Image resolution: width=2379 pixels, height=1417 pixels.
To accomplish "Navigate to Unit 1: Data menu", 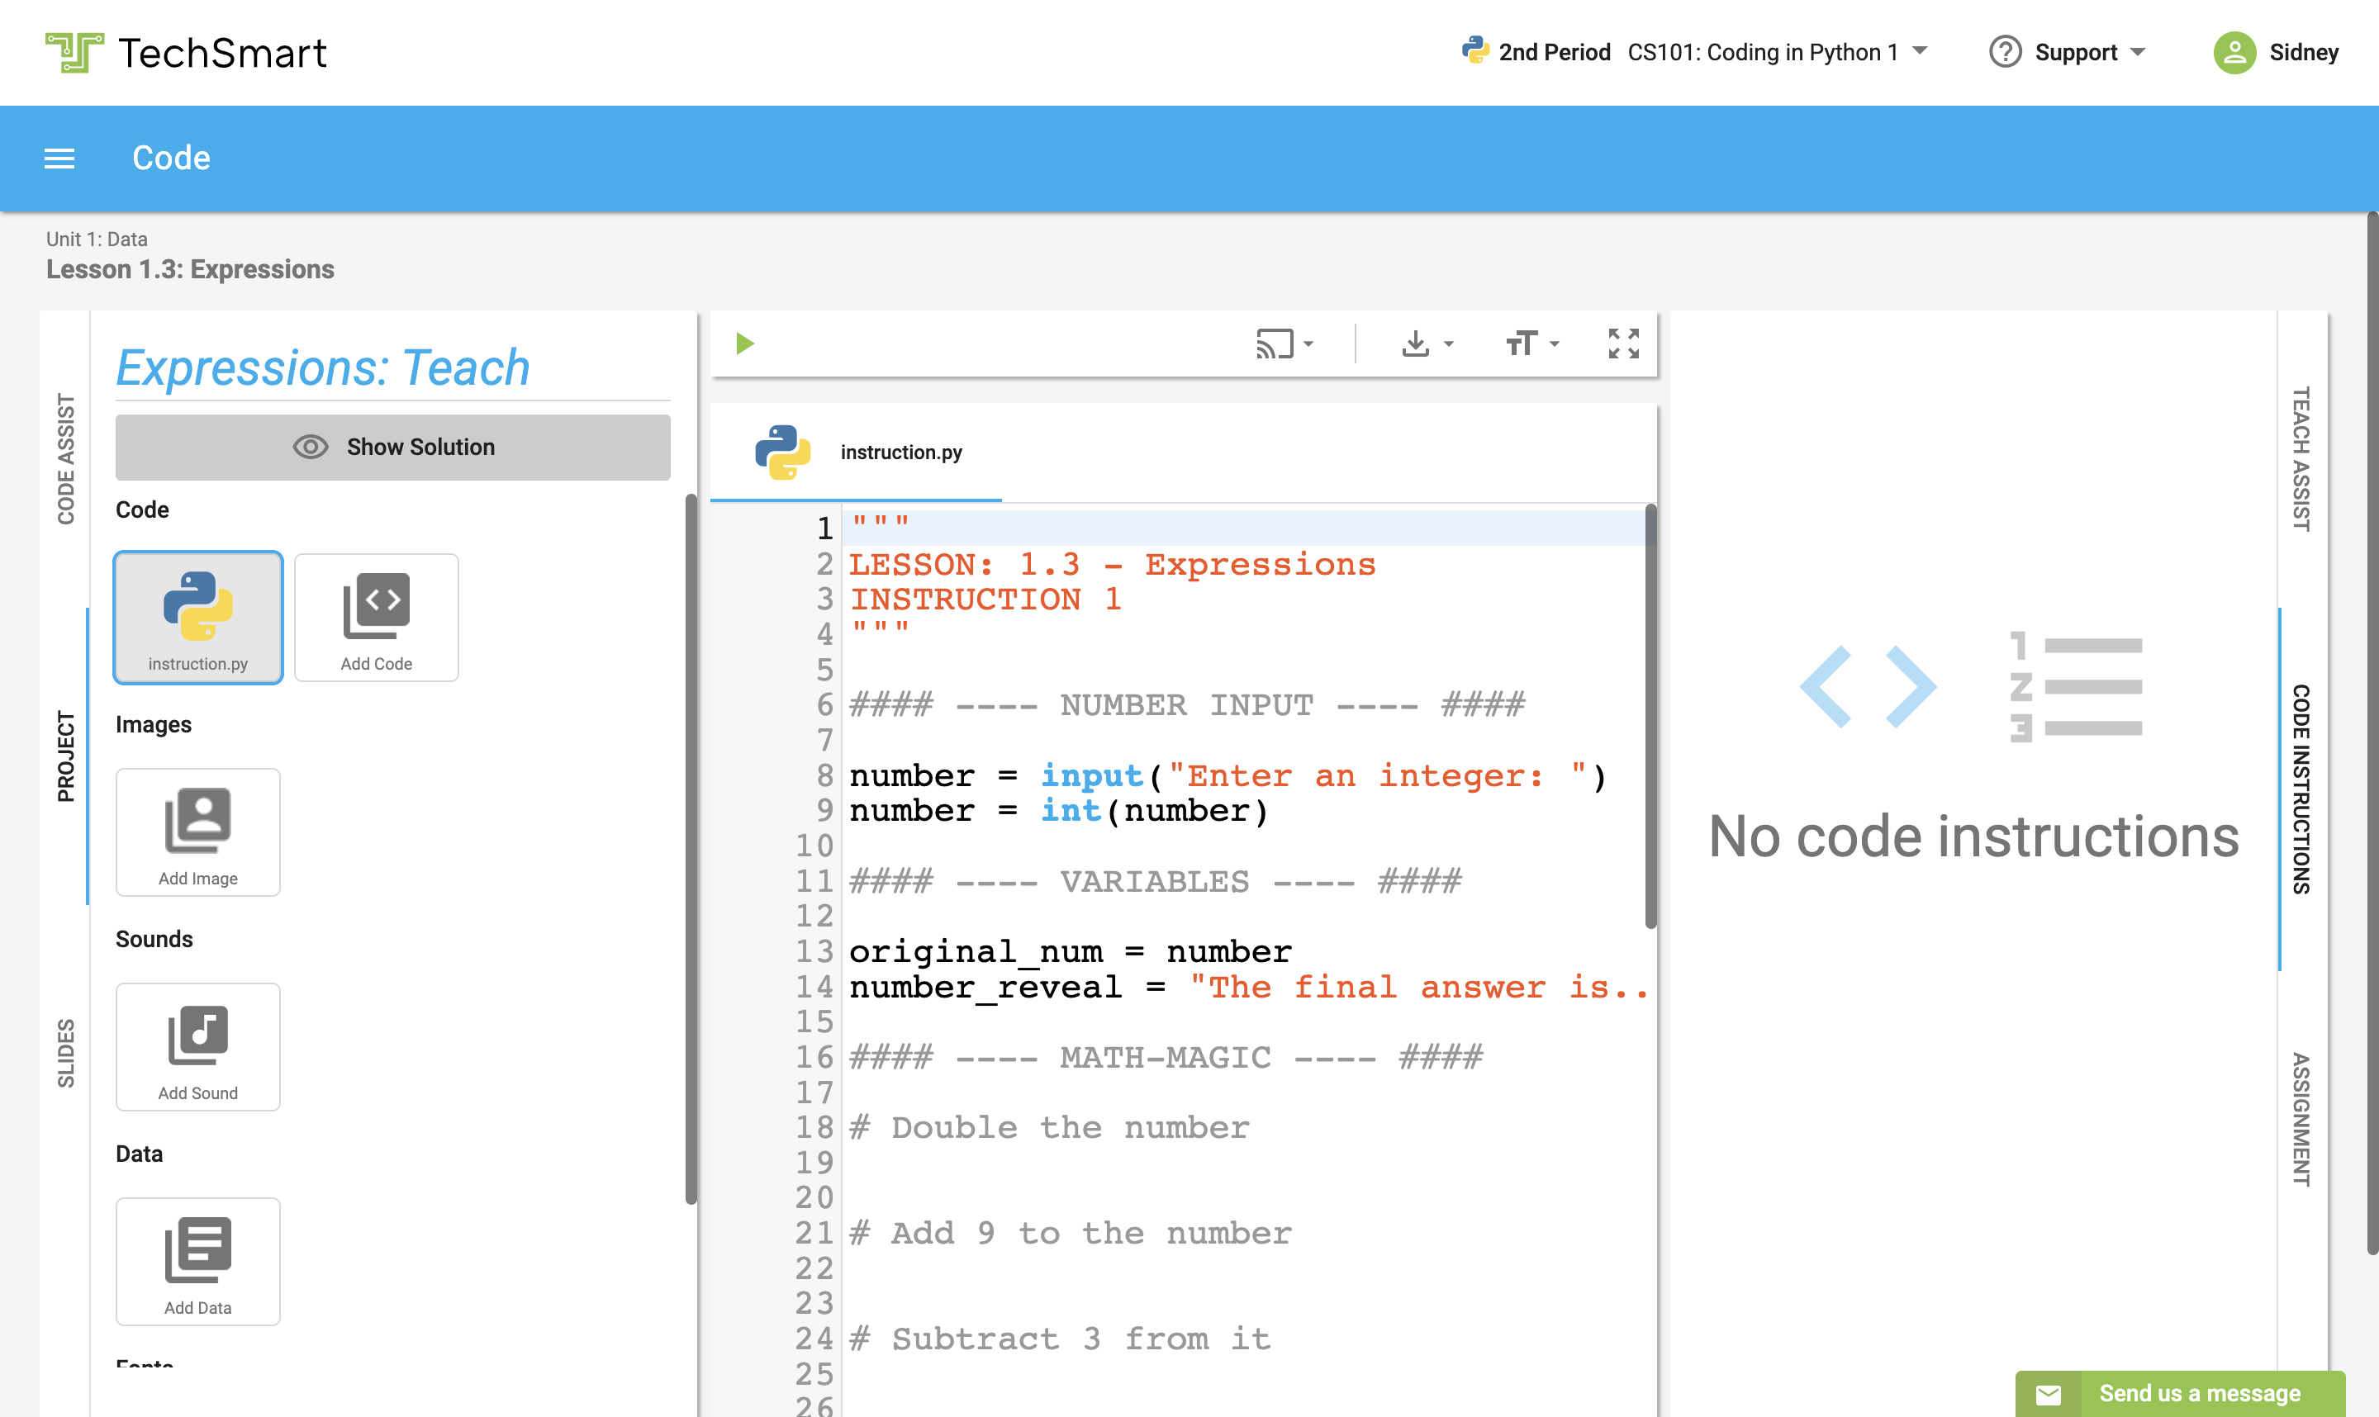I will pos(97,238).
